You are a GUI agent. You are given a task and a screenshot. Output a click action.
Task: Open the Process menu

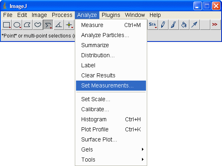[x=62, y=15]
